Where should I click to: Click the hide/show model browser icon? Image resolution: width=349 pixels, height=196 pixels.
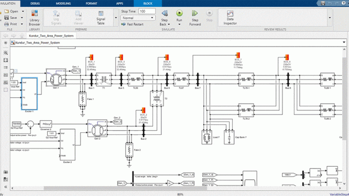click(x=6, y=43)
